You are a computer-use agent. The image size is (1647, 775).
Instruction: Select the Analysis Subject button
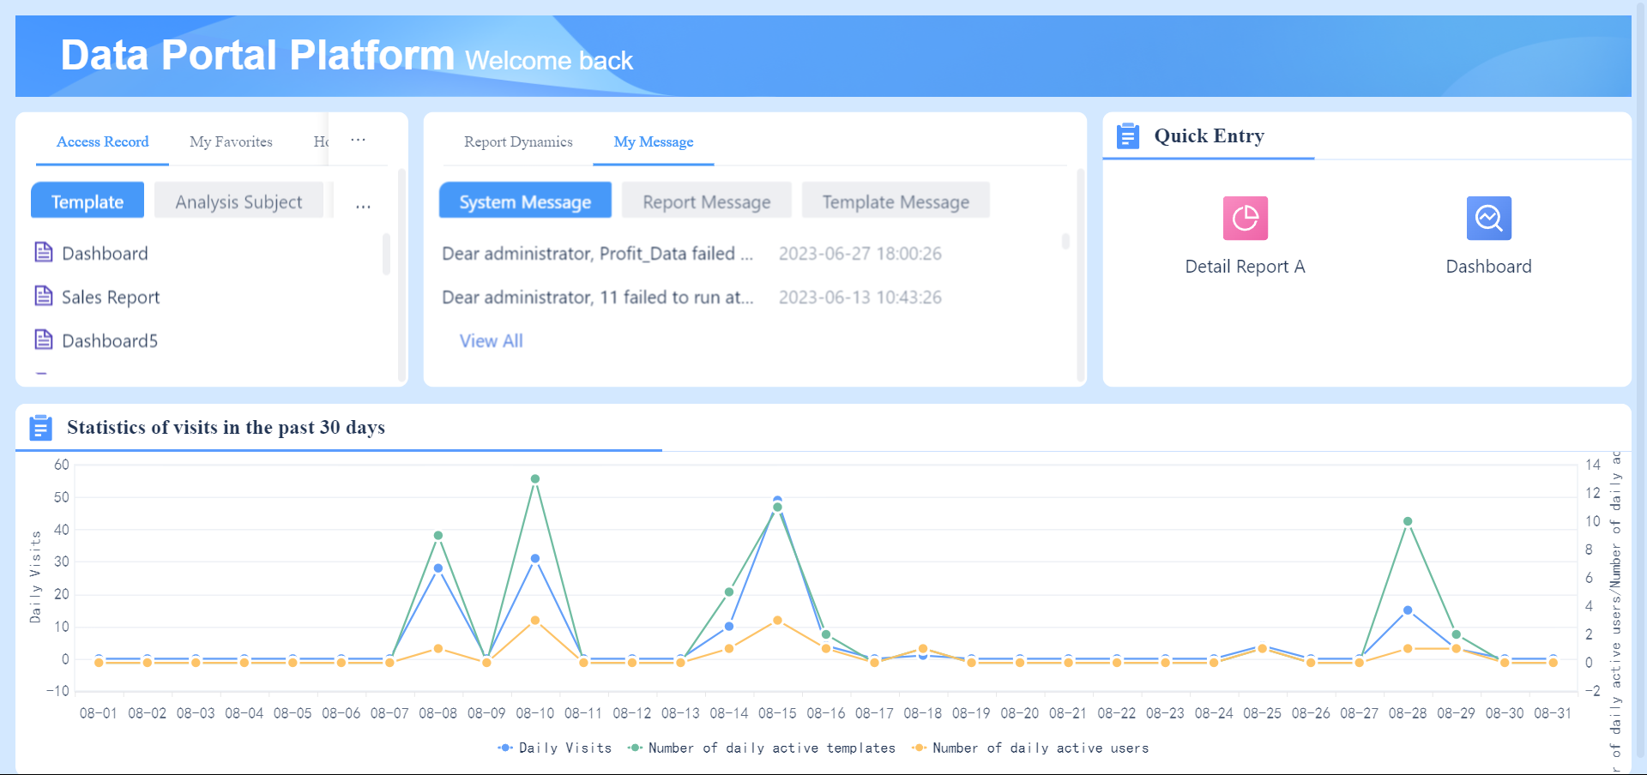click(x=238, y=201)
